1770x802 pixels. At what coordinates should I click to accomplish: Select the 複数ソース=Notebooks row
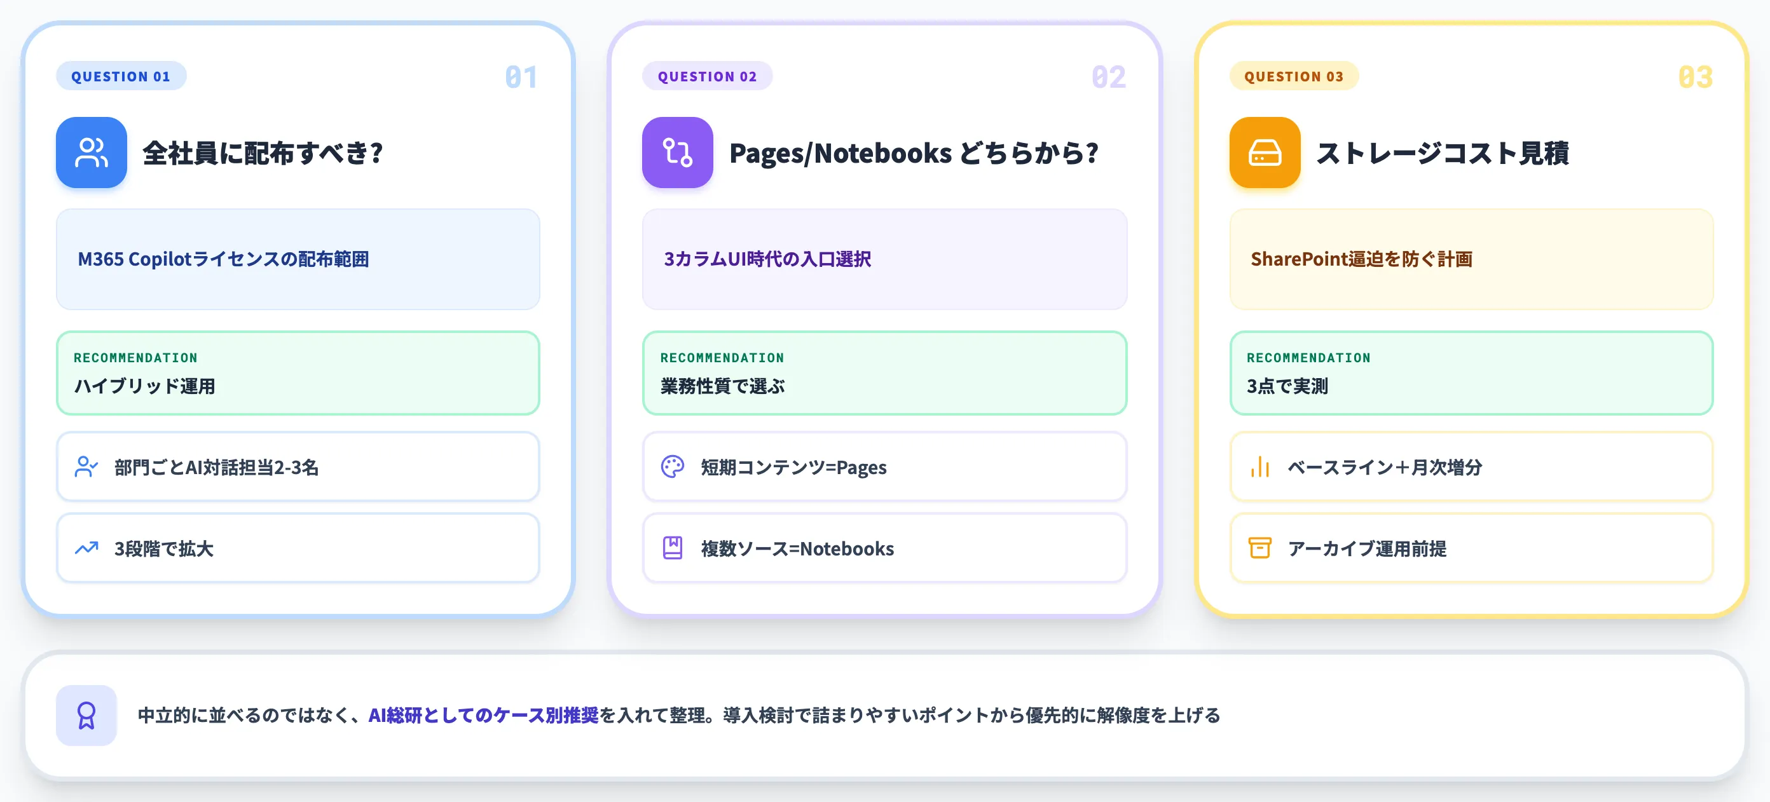pos(884,548)
